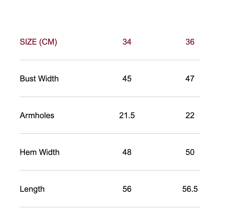
Task: Click the divider below the Length row
Action: [x=110, y=207]
